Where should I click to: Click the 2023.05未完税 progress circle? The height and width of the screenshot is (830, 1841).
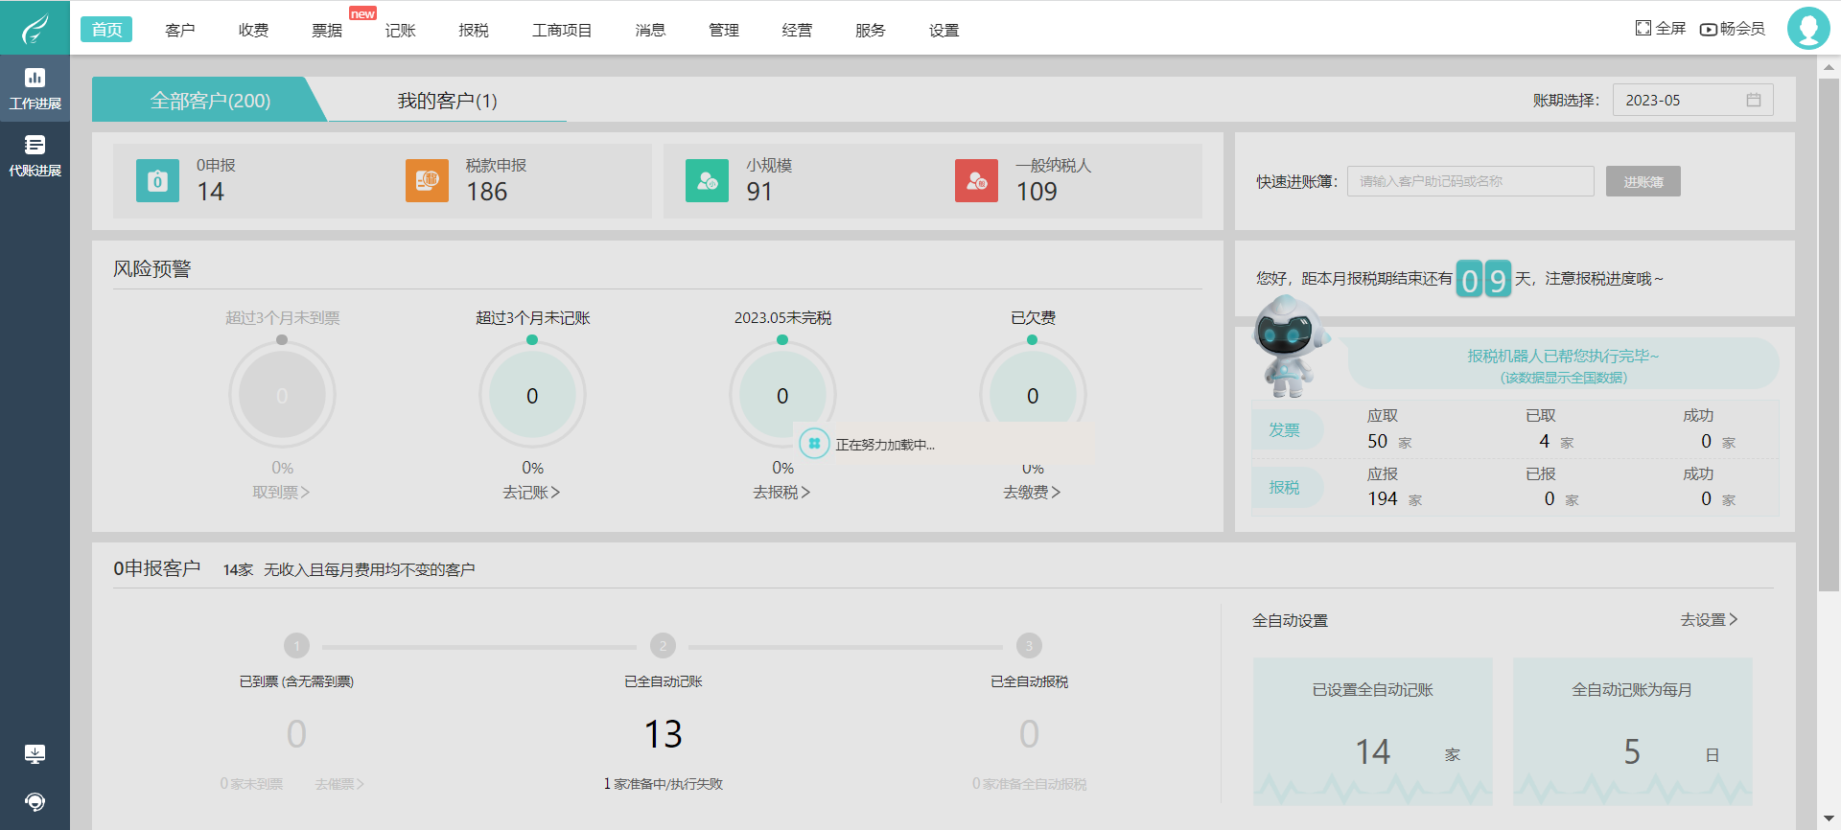pos(782,395)
